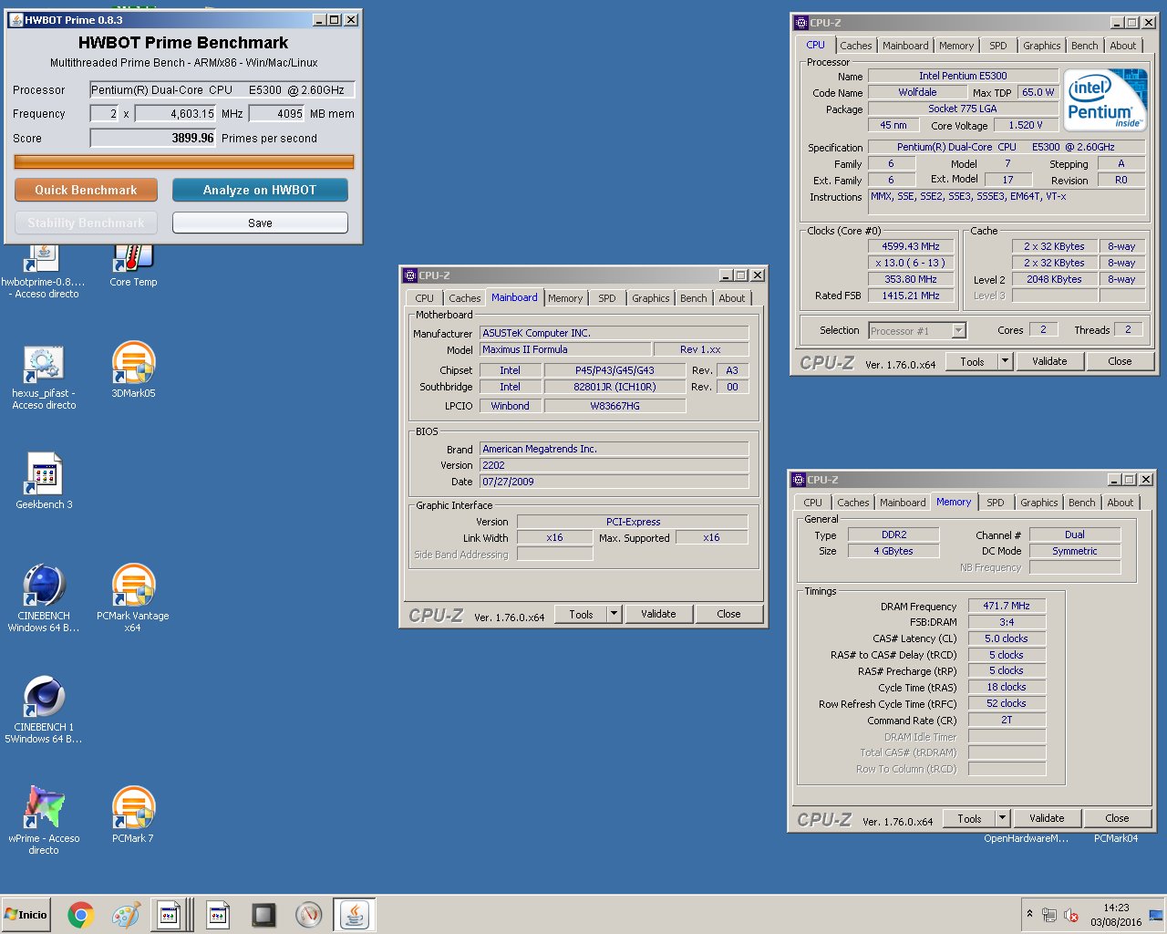Click the network tray icon
This screenshot has height=934, width=1167.
pyautogui.click(x=1049, y=915)
